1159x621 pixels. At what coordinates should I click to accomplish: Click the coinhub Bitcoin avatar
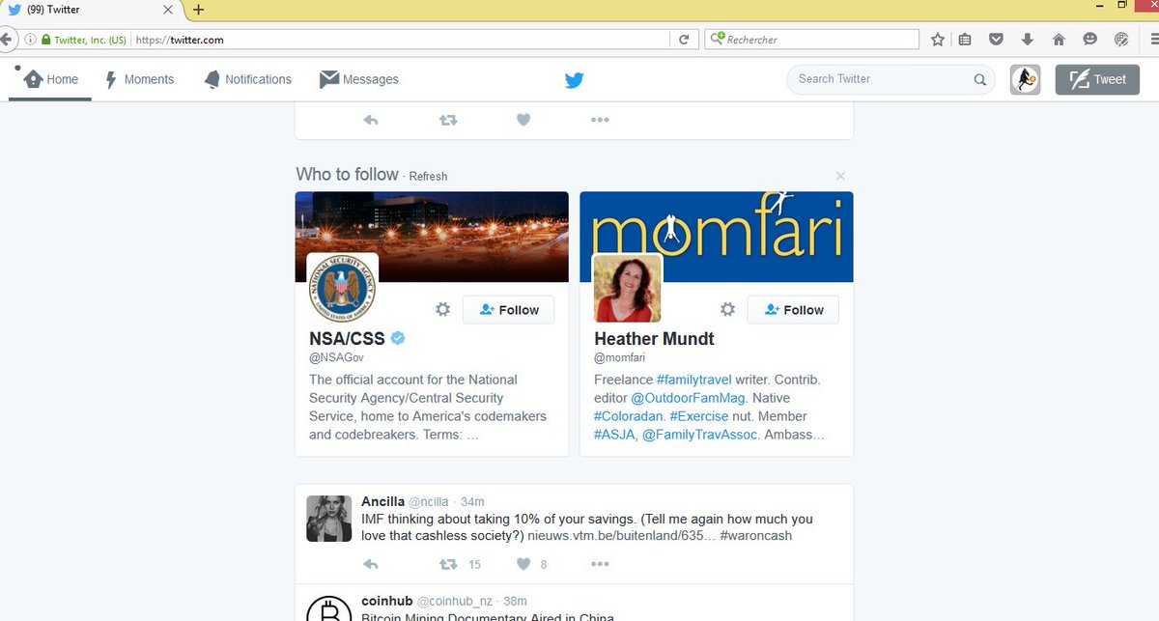pos(329,607)
